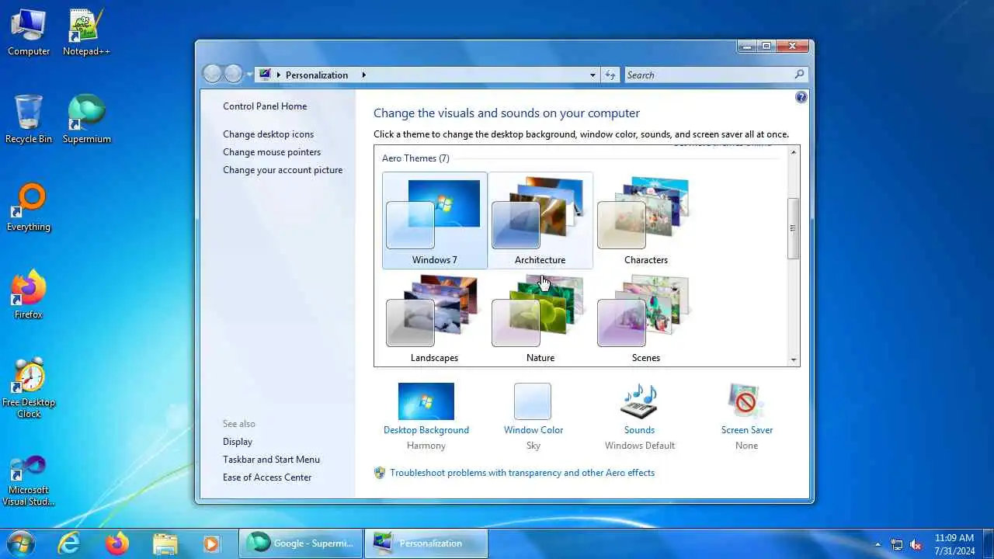Apply the Landscapes theme
Viewport: 994px width, 559px height.
[435, 318]
